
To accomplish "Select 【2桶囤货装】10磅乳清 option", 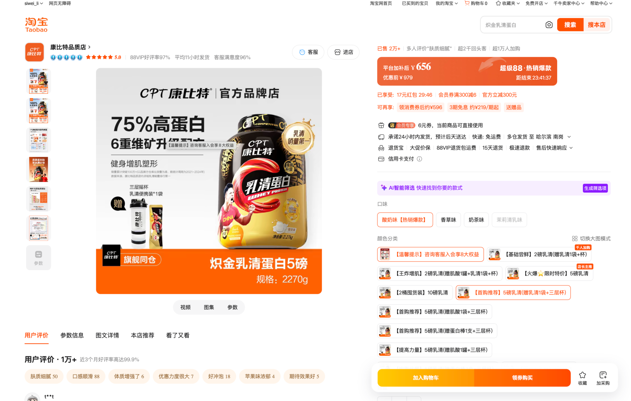I will pyautogui.click(x=415, y=292).
